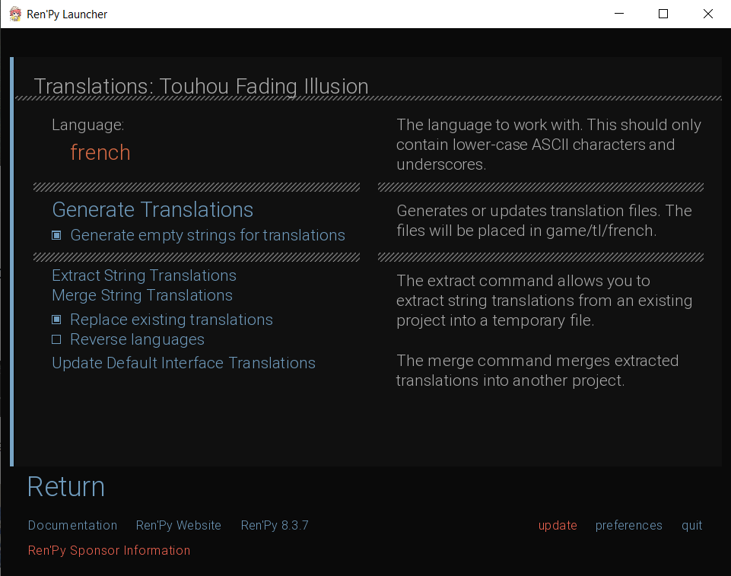Open the Ren'Py Website link

point(179,526)
